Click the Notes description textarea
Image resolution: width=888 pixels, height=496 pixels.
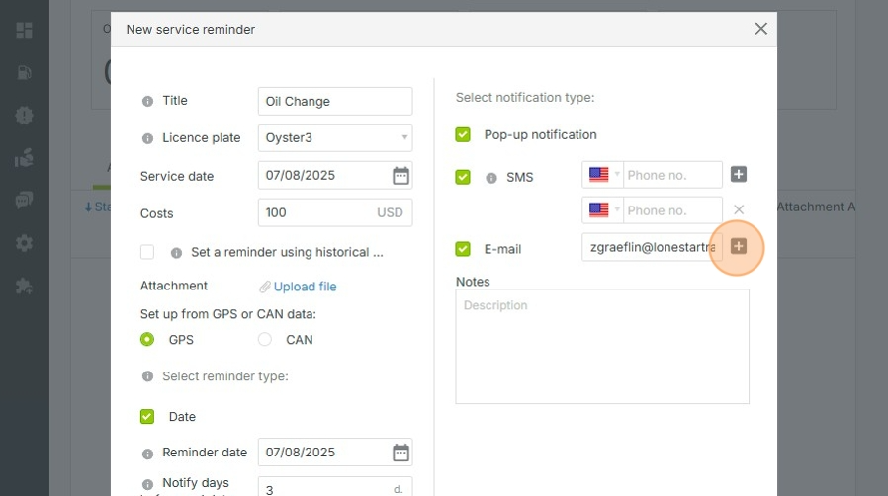pyautogui.click(x=602, y=347)
